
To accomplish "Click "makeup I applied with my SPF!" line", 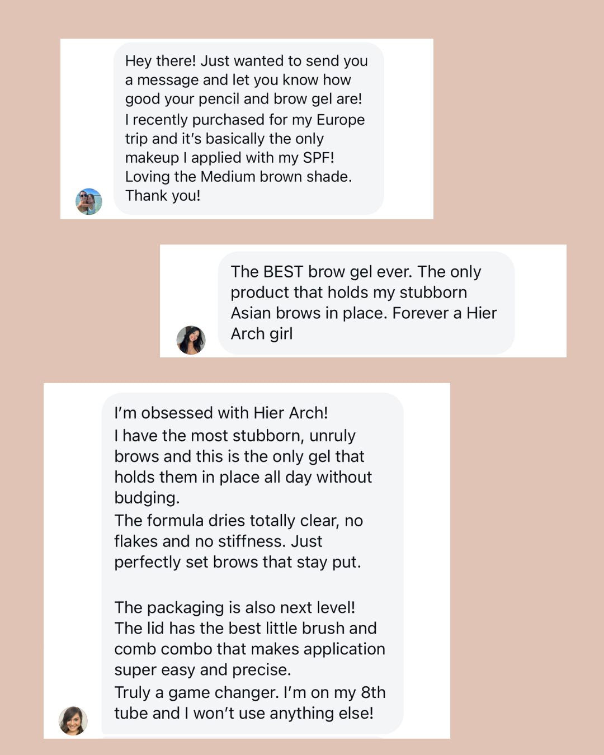I will point(229,158).
